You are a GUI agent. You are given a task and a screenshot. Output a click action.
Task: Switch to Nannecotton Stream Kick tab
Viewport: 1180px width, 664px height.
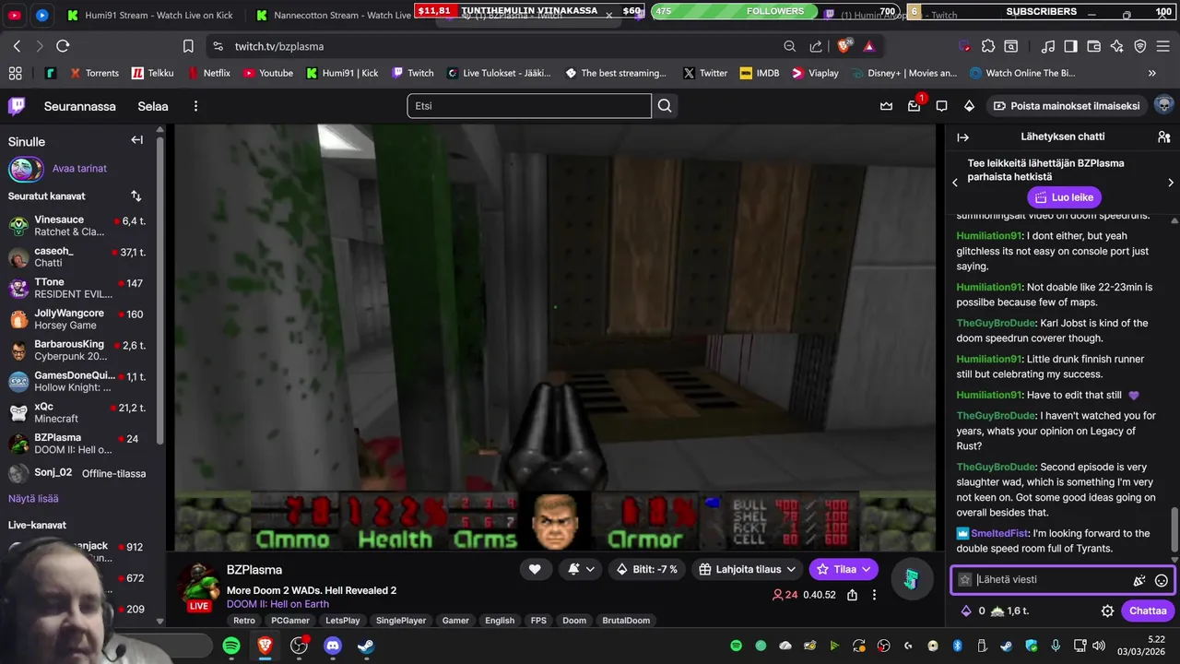coord(334,15)
